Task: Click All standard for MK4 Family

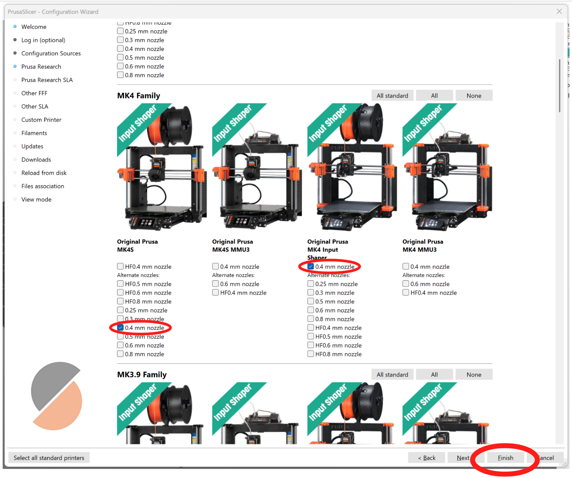Action: click(x=392, y=96)
